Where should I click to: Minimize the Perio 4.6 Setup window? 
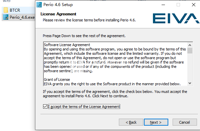pyautogui.click(x=163, y=5)
